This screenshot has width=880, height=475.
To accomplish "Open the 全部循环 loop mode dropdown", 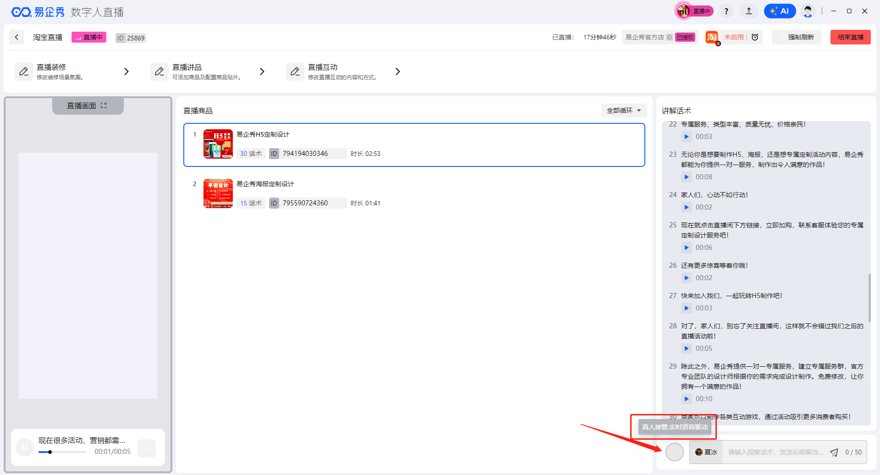I will pyautogui.click(x=624, y=110).
